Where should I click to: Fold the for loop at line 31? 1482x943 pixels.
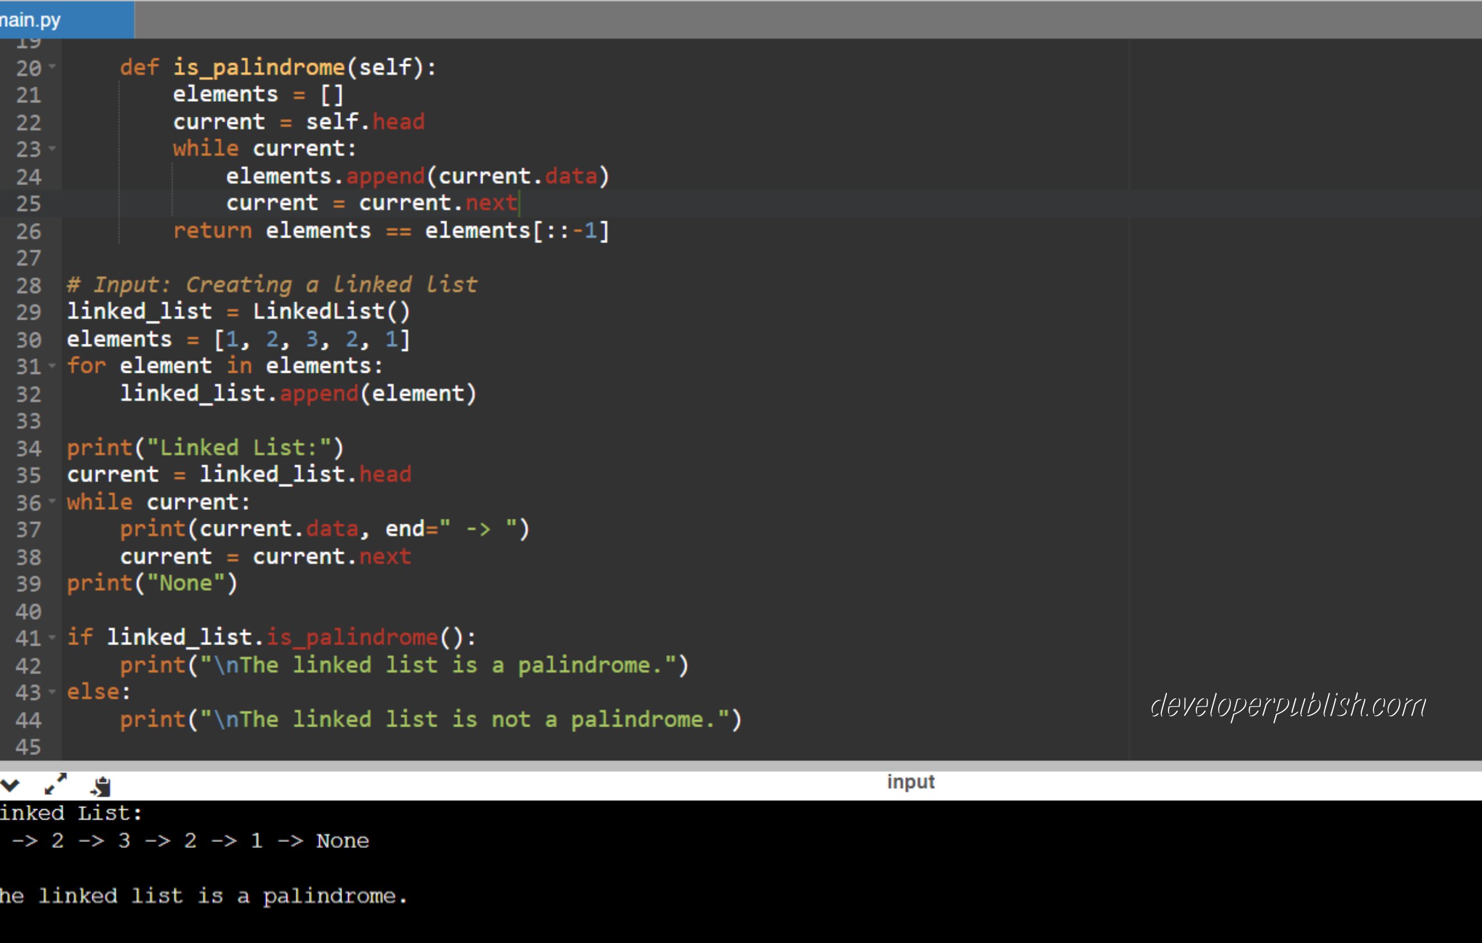tap(53, 366)
